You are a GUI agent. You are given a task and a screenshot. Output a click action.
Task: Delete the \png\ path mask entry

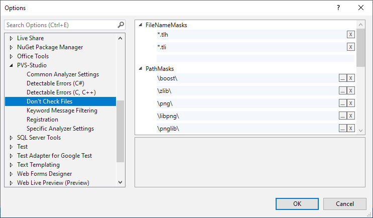(351, 103)
